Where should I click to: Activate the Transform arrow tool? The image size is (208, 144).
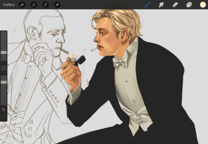tap(57, 5)
